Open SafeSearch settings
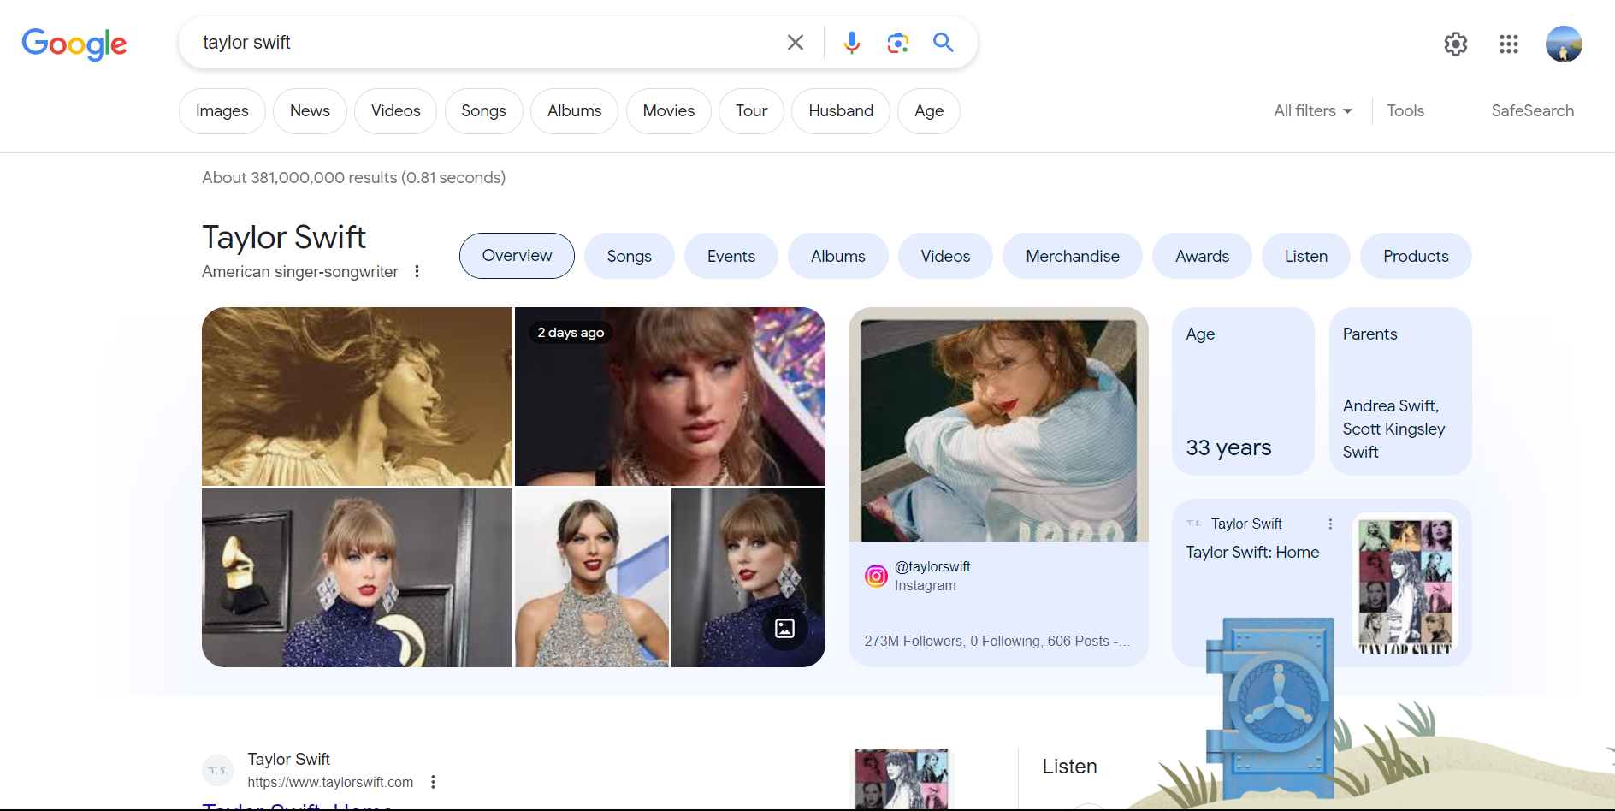 pyautogui.click(x=1532, y=111)
